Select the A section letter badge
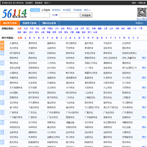 coord(2,53)
